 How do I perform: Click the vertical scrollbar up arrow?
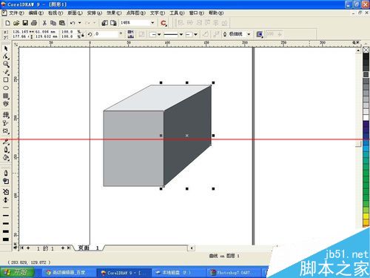click(358, 50)
